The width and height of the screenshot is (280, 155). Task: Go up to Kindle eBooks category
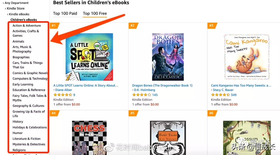click(19, 14)
